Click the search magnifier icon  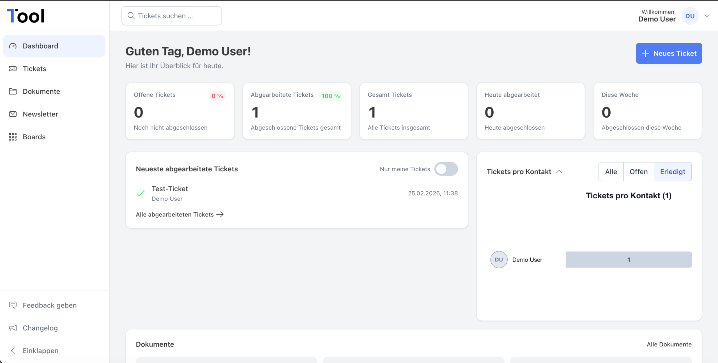131,16
